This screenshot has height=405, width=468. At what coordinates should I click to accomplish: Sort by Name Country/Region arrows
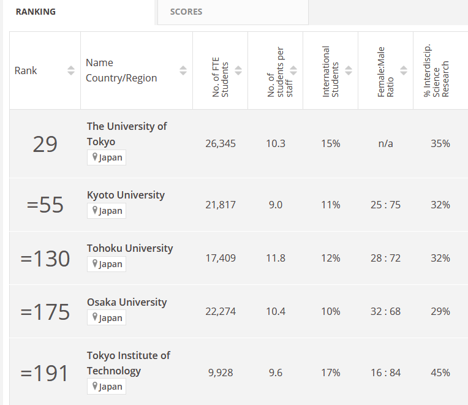pyautogui.click(x=183, y=70)
